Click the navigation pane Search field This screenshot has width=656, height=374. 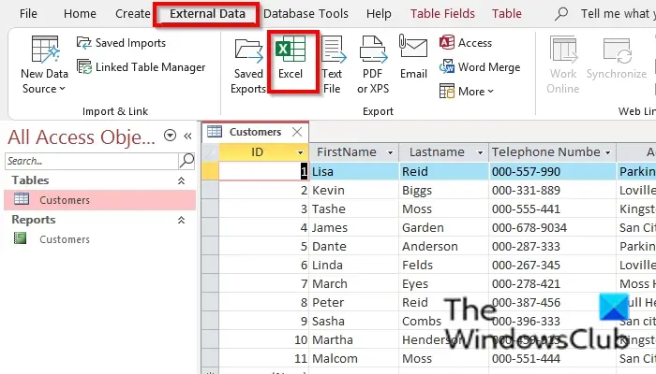coord(91,161)
